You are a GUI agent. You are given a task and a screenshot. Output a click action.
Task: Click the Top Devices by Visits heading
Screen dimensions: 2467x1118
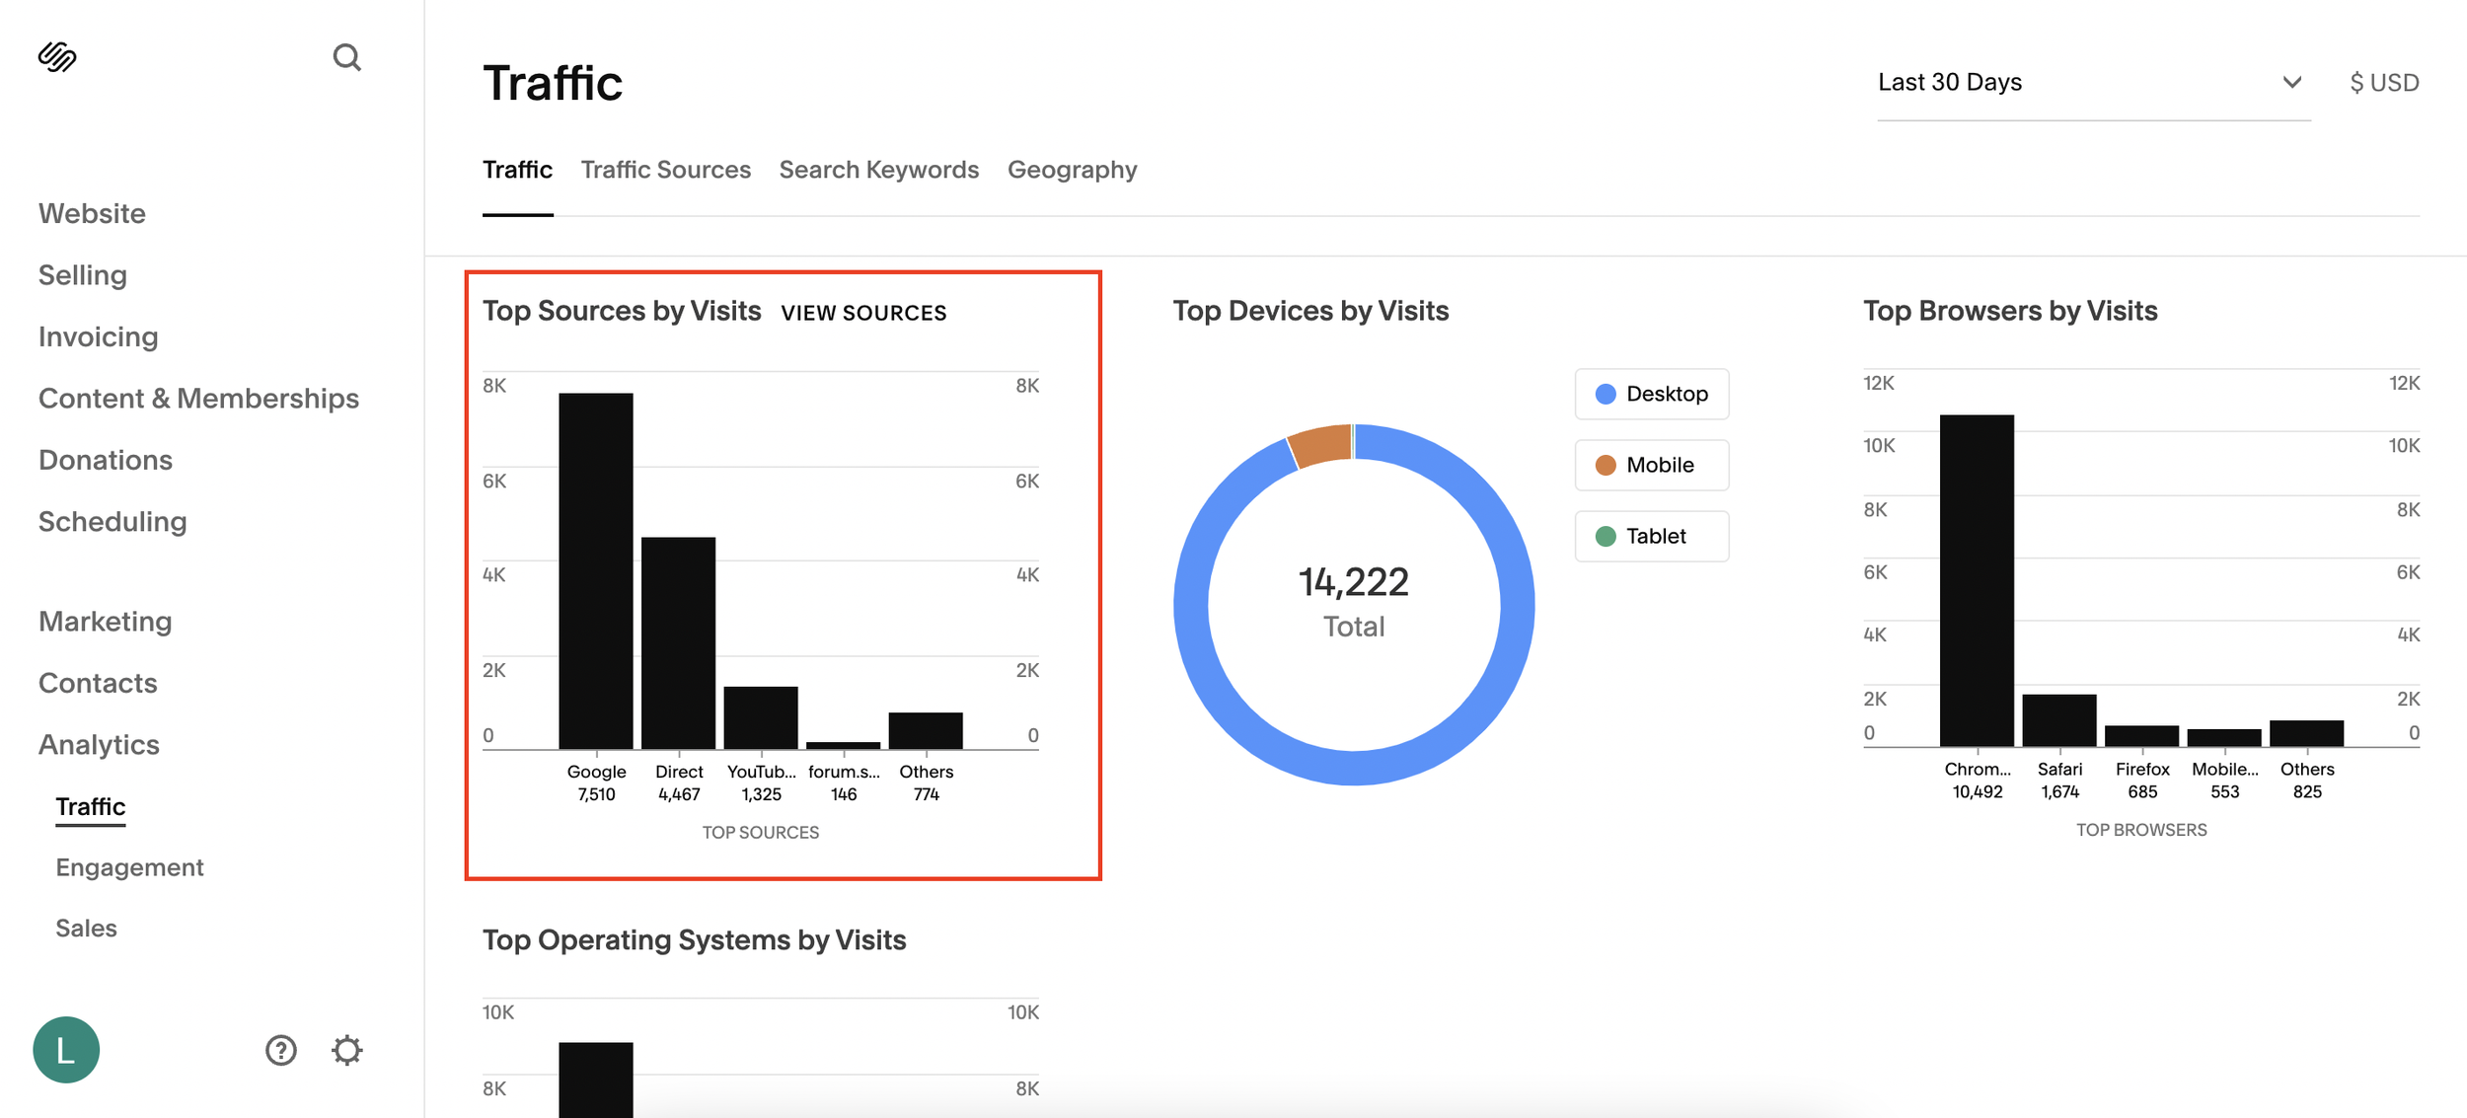point(1310,312)
